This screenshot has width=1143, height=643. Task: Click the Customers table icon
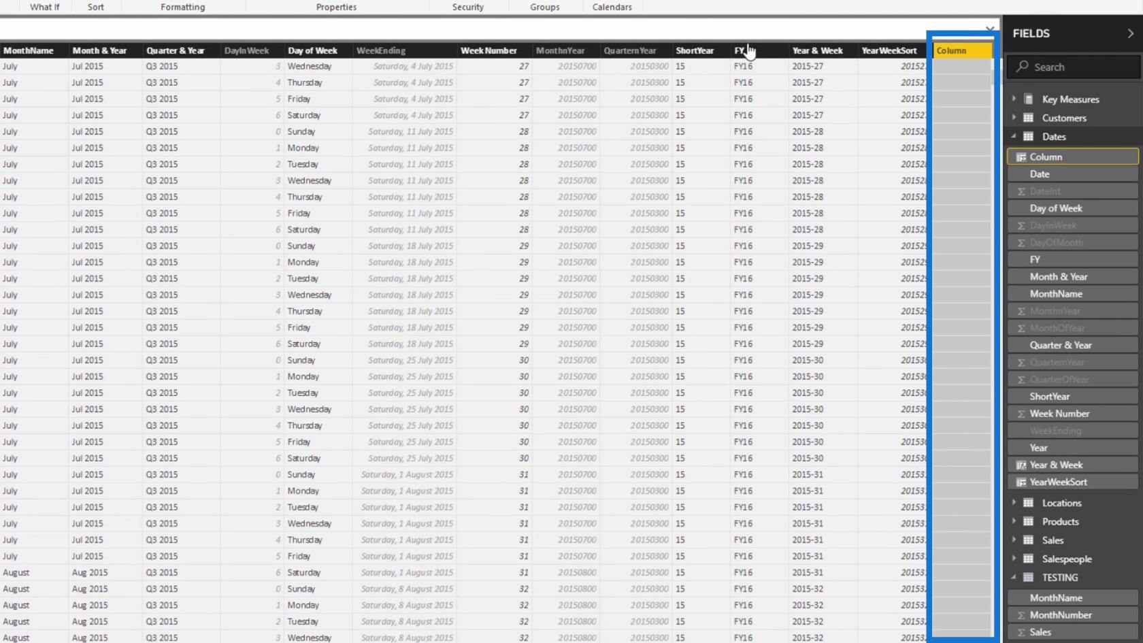click(x=1029, y=118)
